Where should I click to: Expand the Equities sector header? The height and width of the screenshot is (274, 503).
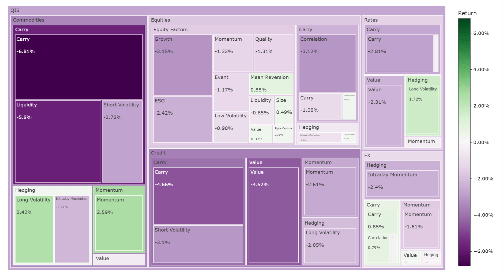[254, 20]
